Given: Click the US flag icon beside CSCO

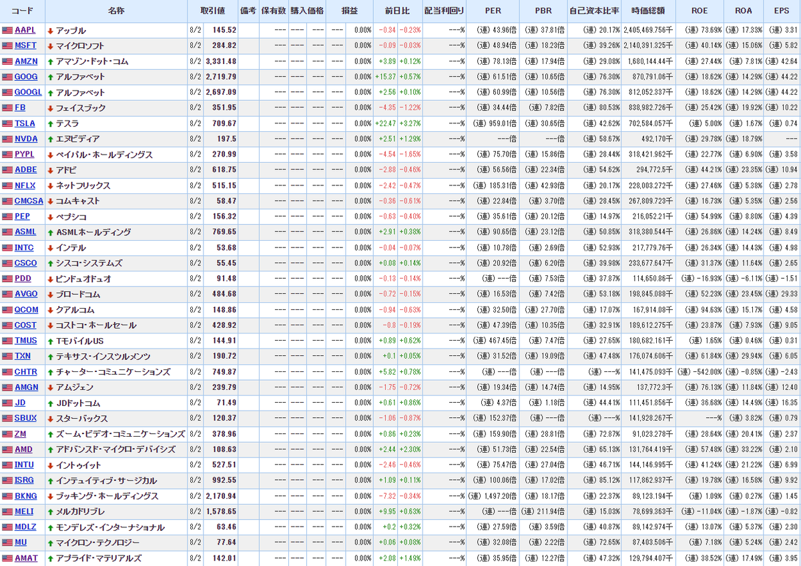Looking at the screenshot, I should (7, 263).
